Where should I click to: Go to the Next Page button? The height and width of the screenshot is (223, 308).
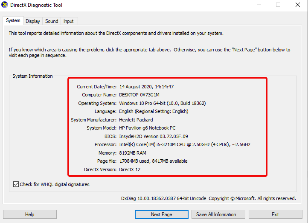tap(161, 215)
